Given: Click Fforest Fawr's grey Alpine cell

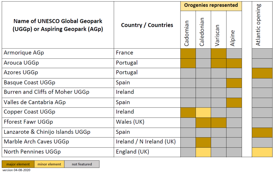Looking at the screenshot, I should 234,123.
